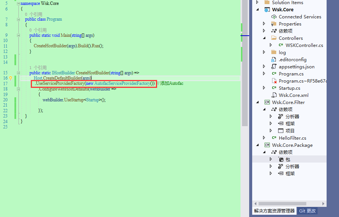
Task: Click the Solution Explorer scroll-left arrow
Action: click(255, 203)
